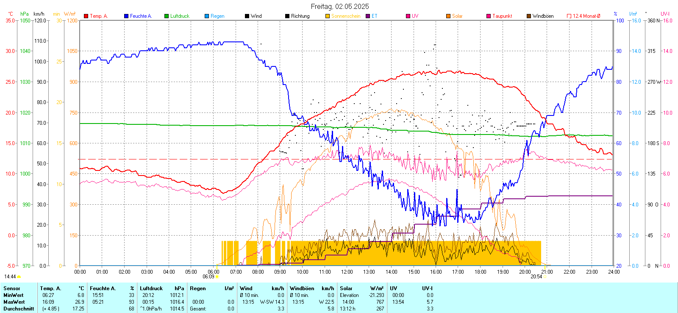Click the green Luftdruck legend square

pos(167,16)
